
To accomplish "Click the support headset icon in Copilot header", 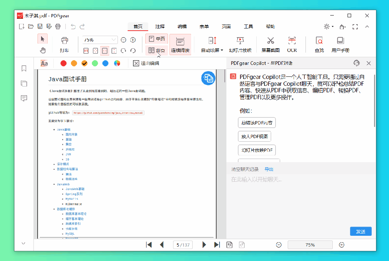I will click(356, 63).
